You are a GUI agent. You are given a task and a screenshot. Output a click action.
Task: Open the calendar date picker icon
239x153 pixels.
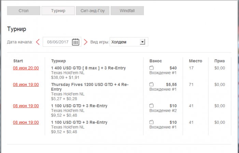(75, 42)
